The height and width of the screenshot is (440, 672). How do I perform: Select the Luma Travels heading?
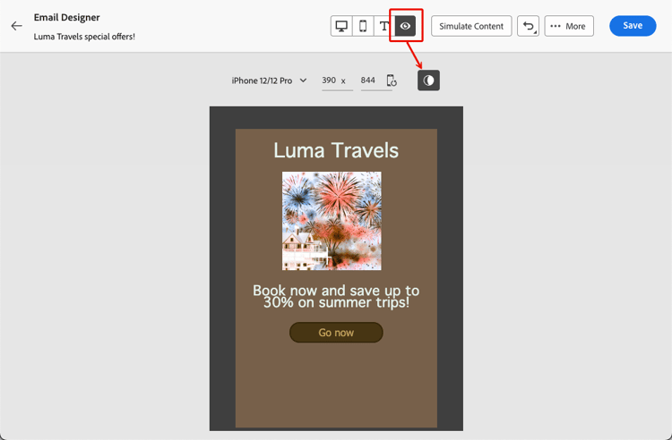tap(336, 150)
